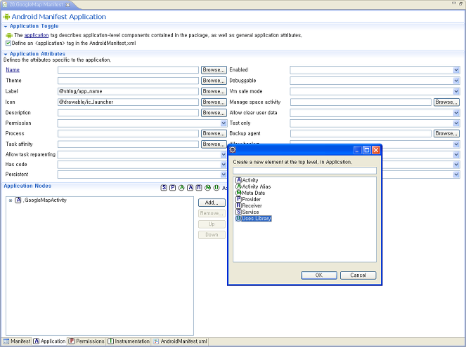This screenshot has height=347, width=466.
Task: Click the Remove... button beside the nodes list
Action: tap(212, 213)
